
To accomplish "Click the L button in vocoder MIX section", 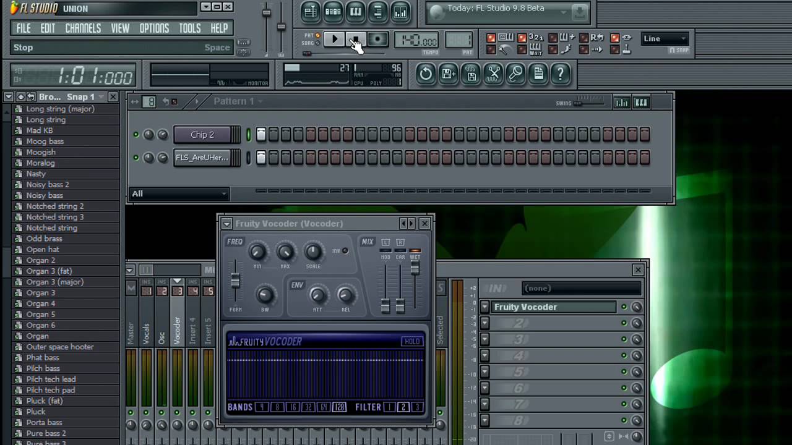I will coord(385,242).
